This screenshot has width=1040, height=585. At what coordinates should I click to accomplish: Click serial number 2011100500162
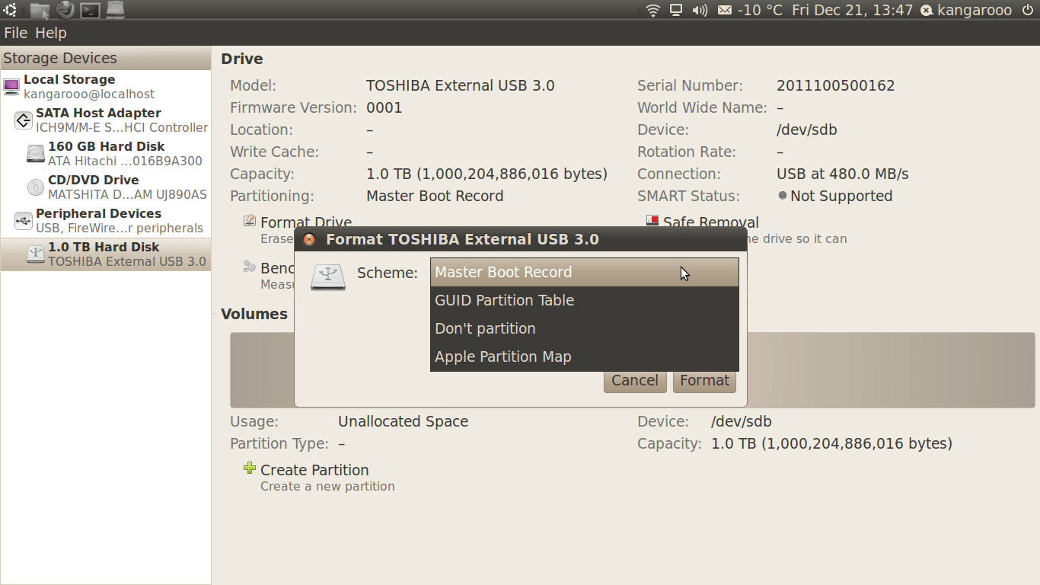836,85
